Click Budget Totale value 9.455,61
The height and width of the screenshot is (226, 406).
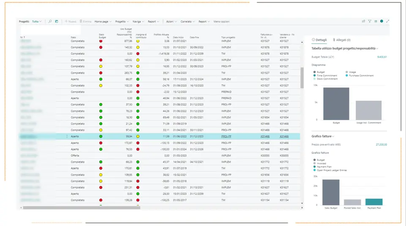382,57
